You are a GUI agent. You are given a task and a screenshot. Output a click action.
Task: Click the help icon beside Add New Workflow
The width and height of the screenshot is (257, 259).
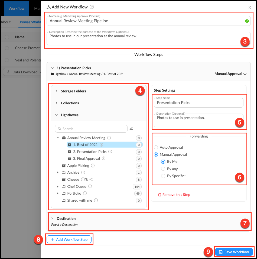pyautogui.click(x=92, y=7)
